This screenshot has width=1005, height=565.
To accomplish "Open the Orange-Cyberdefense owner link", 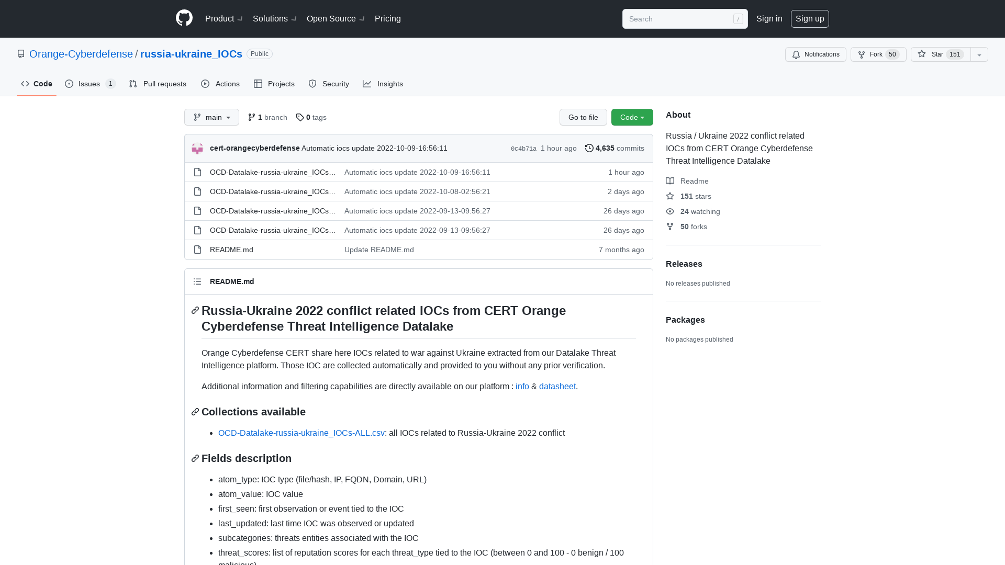I will (81, 54).
